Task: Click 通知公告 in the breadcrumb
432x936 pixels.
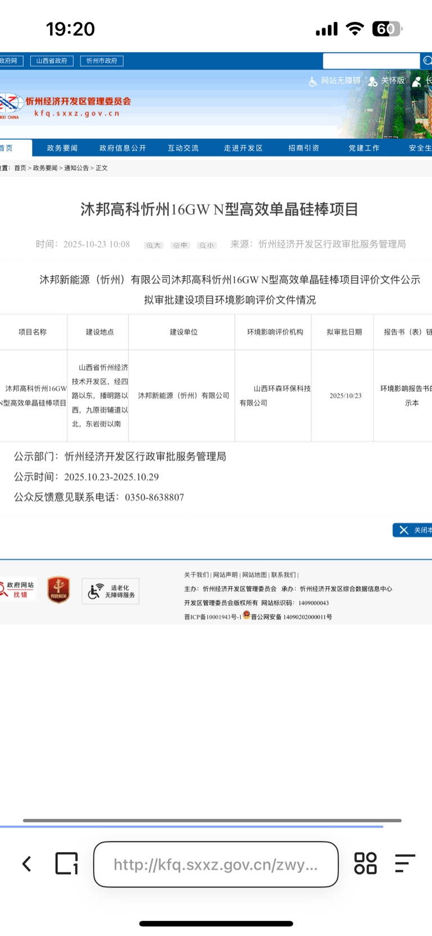Action: (76, 168)
